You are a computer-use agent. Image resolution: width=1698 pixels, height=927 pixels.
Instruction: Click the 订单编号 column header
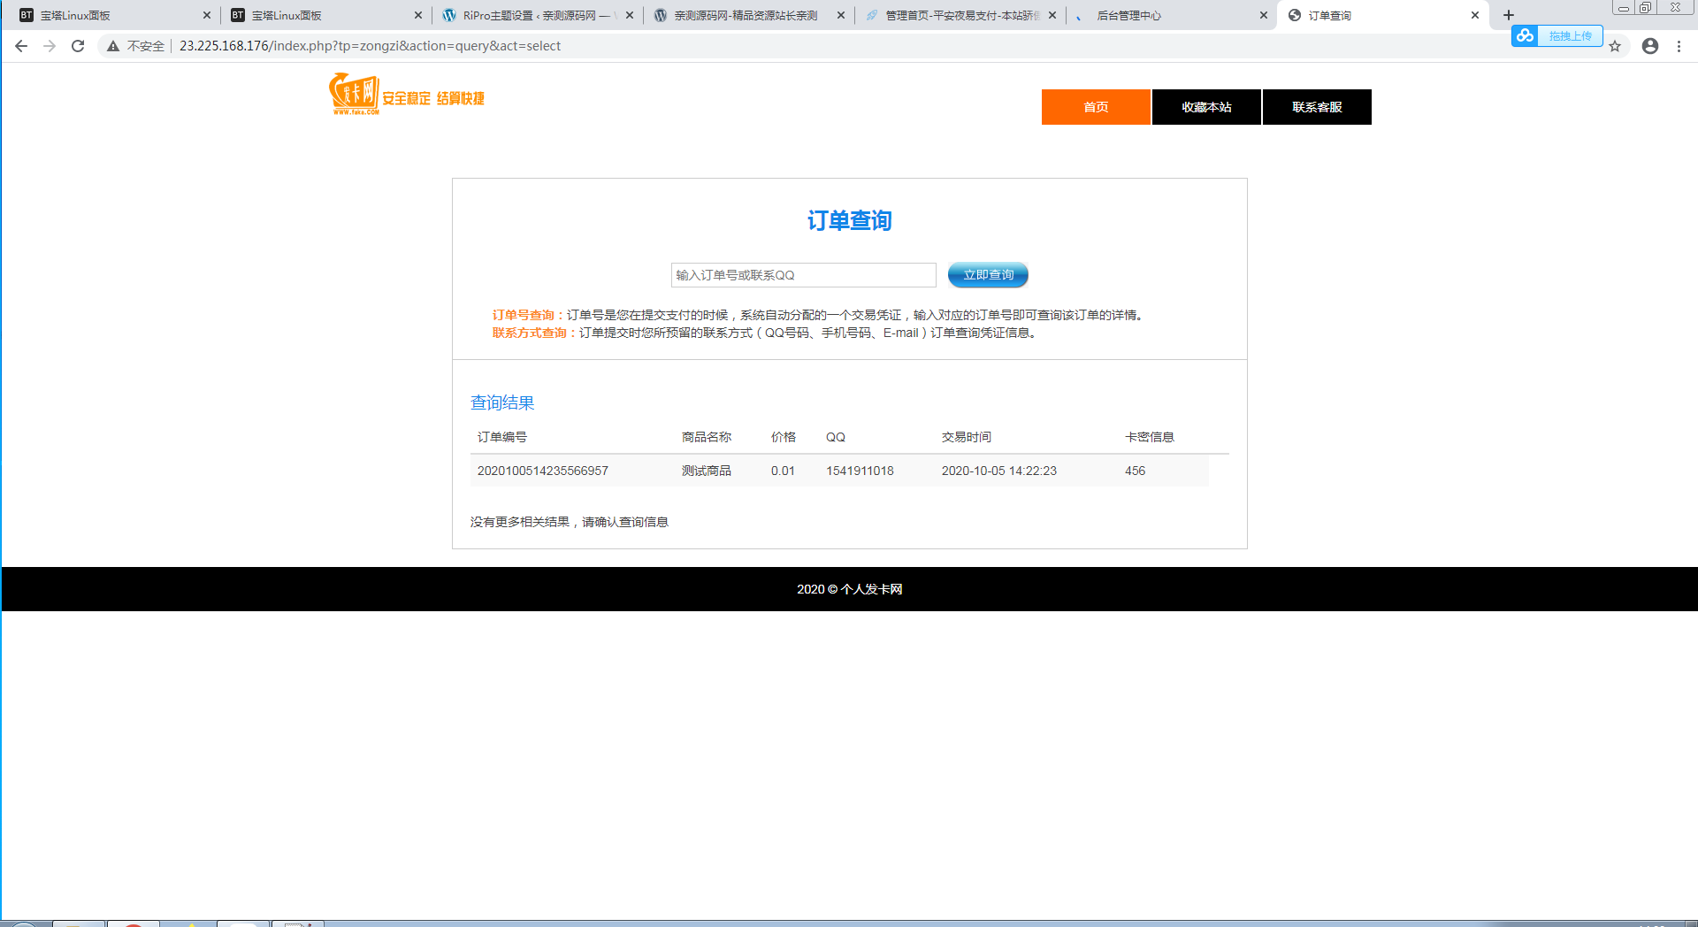[x=502, y=437]
